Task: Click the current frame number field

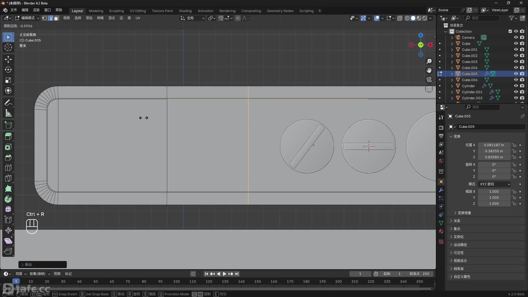Action: [x=360, y=274]
